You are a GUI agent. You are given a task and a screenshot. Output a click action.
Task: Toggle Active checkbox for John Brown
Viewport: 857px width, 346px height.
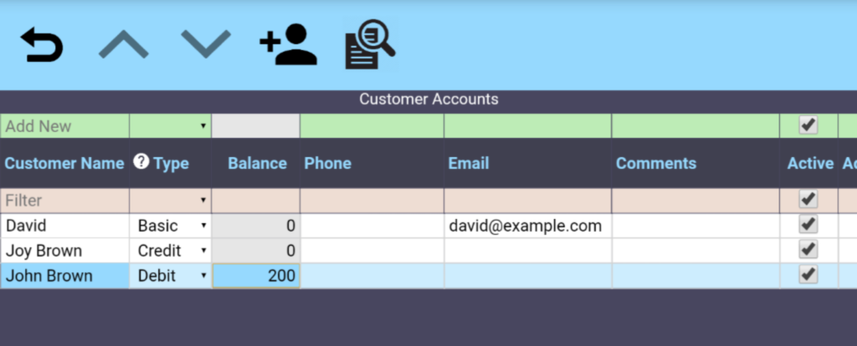pyautogui.click(x=808, y=275)
